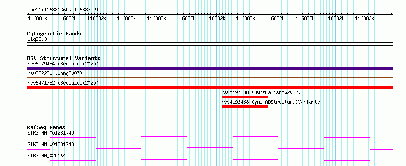406x166 pixels.
Task: Click the Cytogenetic Bands track heading
Action: click(x=54, y=34)
